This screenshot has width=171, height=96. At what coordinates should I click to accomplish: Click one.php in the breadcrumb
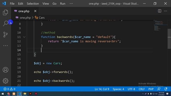[x=25, y=18]
